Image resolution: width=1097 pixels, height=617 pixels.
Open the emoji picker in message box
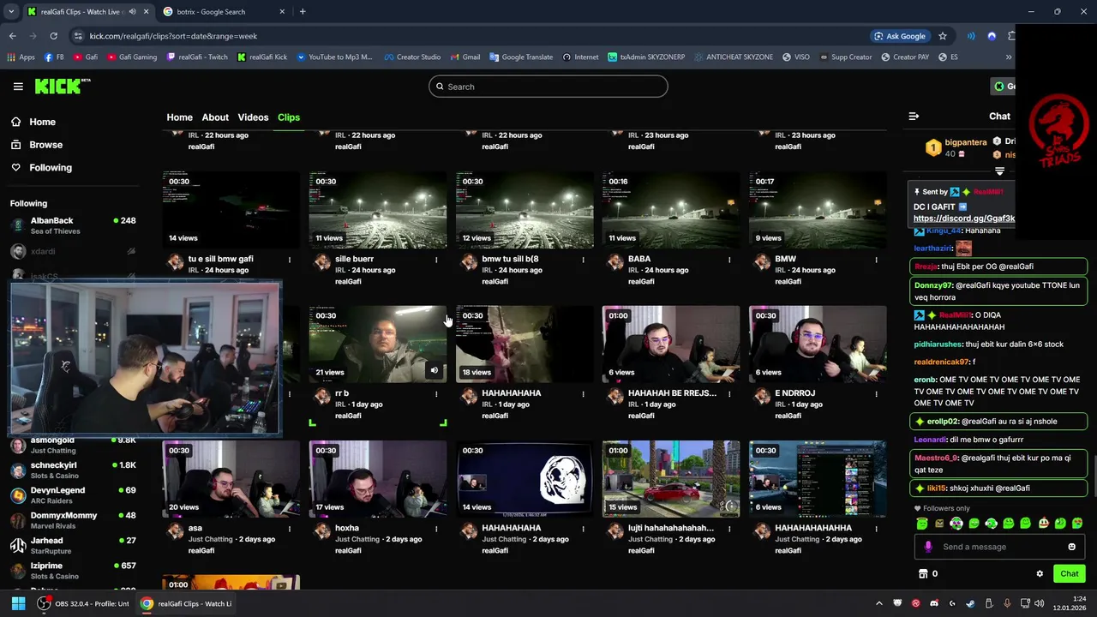tap(1071, 547)
